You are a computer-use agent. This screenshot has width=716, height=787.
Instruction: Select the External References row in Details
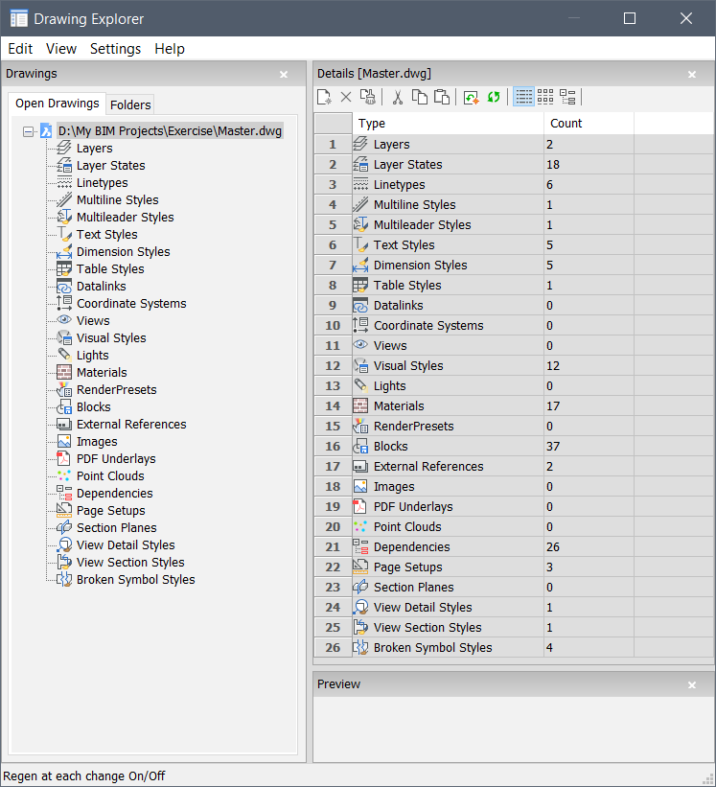[x=427, y=467]
